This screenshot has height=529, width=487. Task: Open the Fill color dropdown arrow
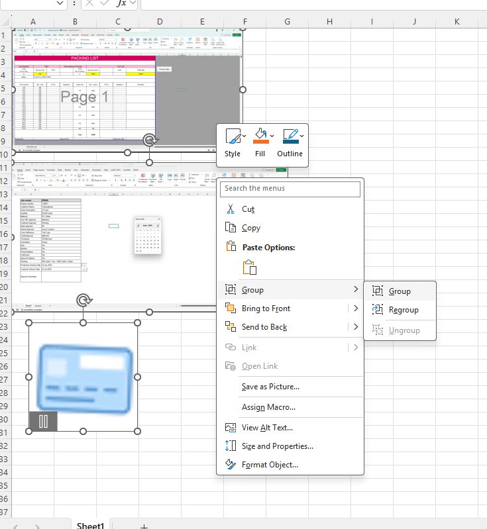point(272,136)
